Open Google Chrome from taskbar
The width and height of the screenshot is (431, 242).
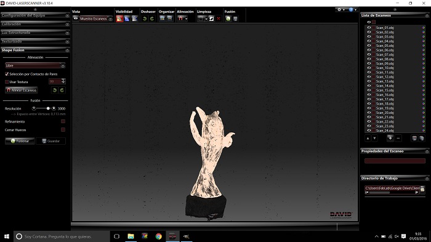[159, 236]
